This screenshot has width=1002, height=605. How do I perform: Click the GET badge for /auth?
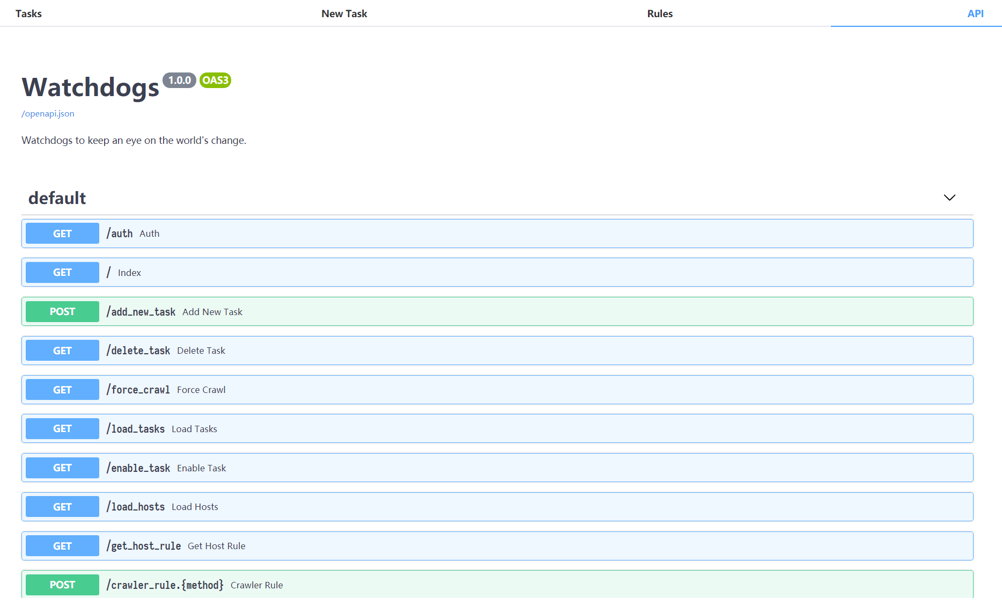point(62,234)
